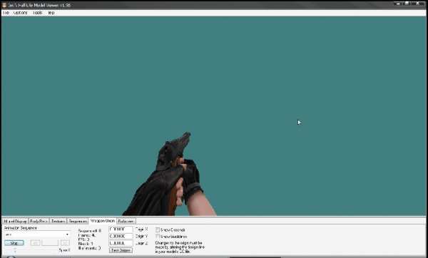Screen dimensions: 428x258
Task: Switch to the Body Parts tab
Action: pyautogui.click(x=39, y=221)
